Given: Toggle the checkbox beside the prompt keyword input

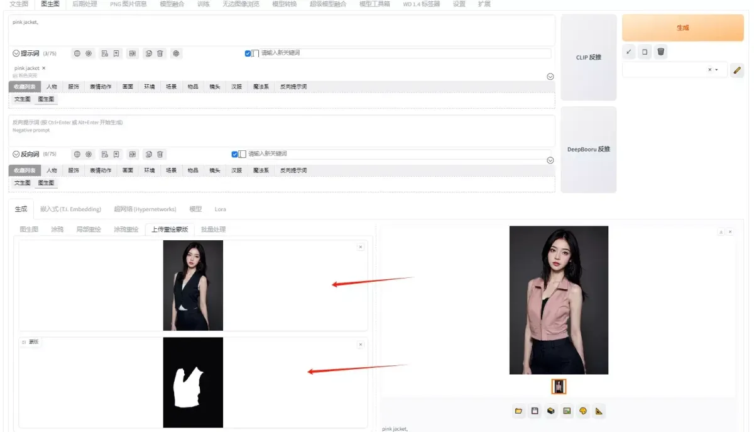Looking at the screenshot, I should click(248, 53).
